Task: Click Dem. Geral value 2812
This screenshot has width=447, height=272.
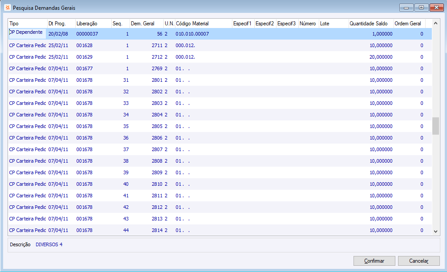Action: pyautogui.click(x=157, y=207)
